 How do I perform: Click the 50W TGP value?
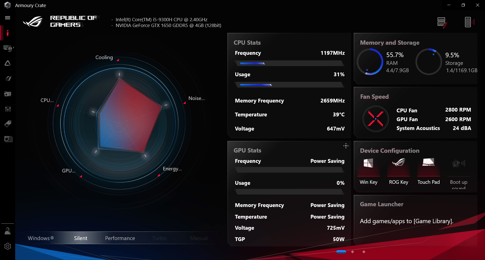pos(338,239)
